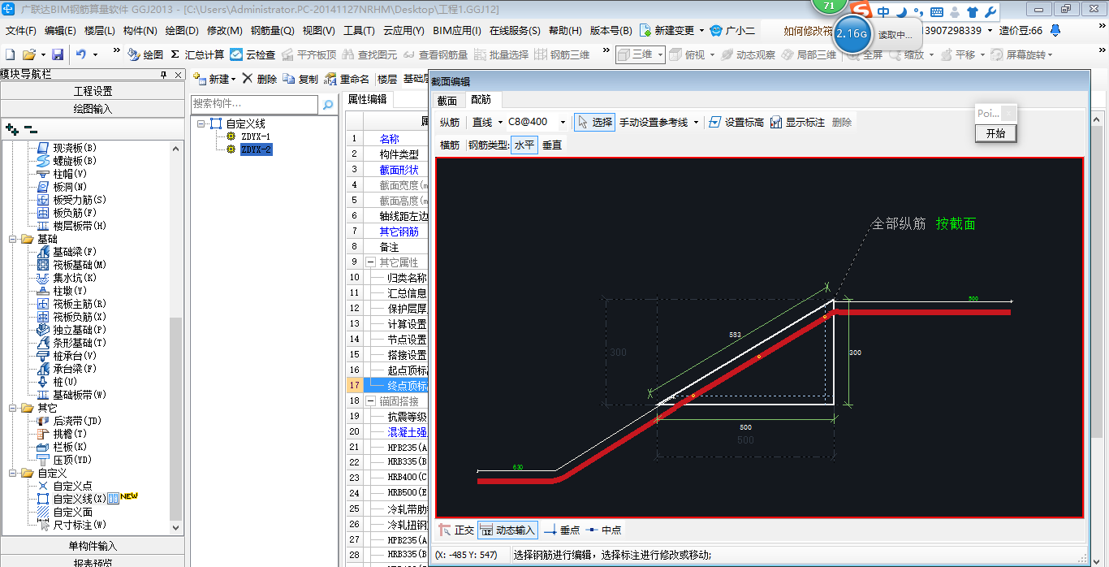The height and width of the screenshot is (567, 1109).
Task: Open the 钢筋量(Q) menu
Action: pyautogui.click(x=272, y=30)
